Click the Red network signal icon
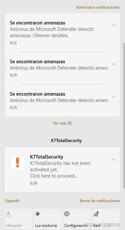125x230 pixels. 96,214
